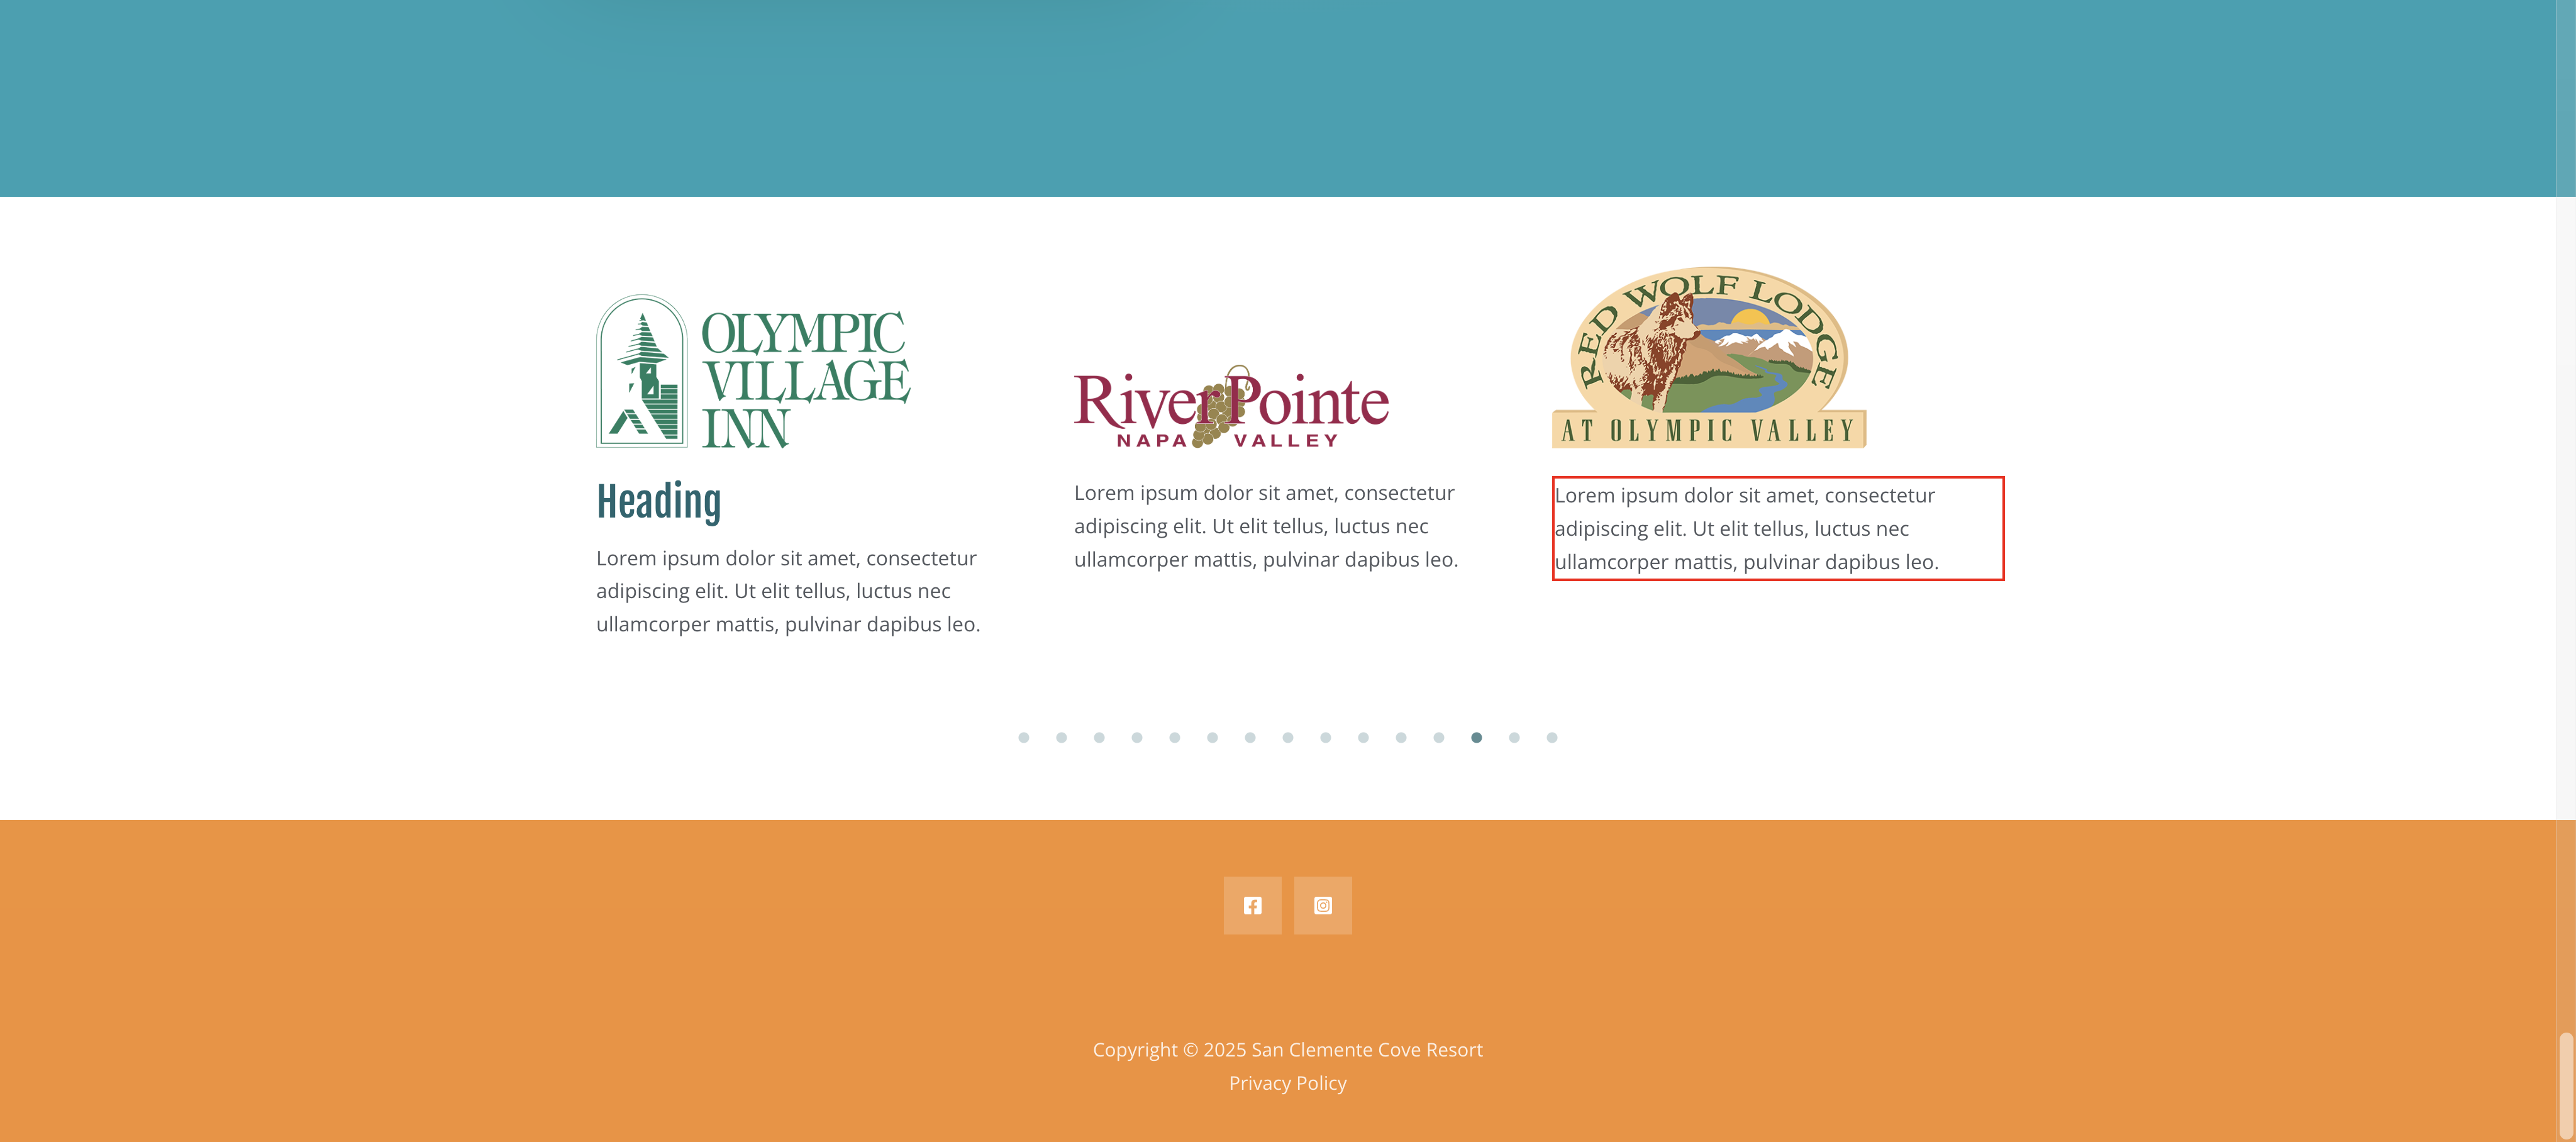Click the third carousel pagination dot
This screenshot has width=2576, height=1142.
[x=1099, y=738]
